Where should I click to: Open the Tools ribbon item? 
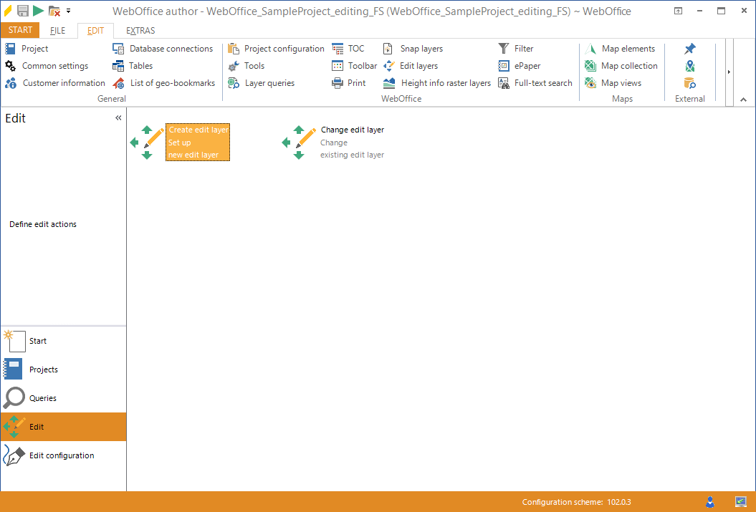pos(247,66)
